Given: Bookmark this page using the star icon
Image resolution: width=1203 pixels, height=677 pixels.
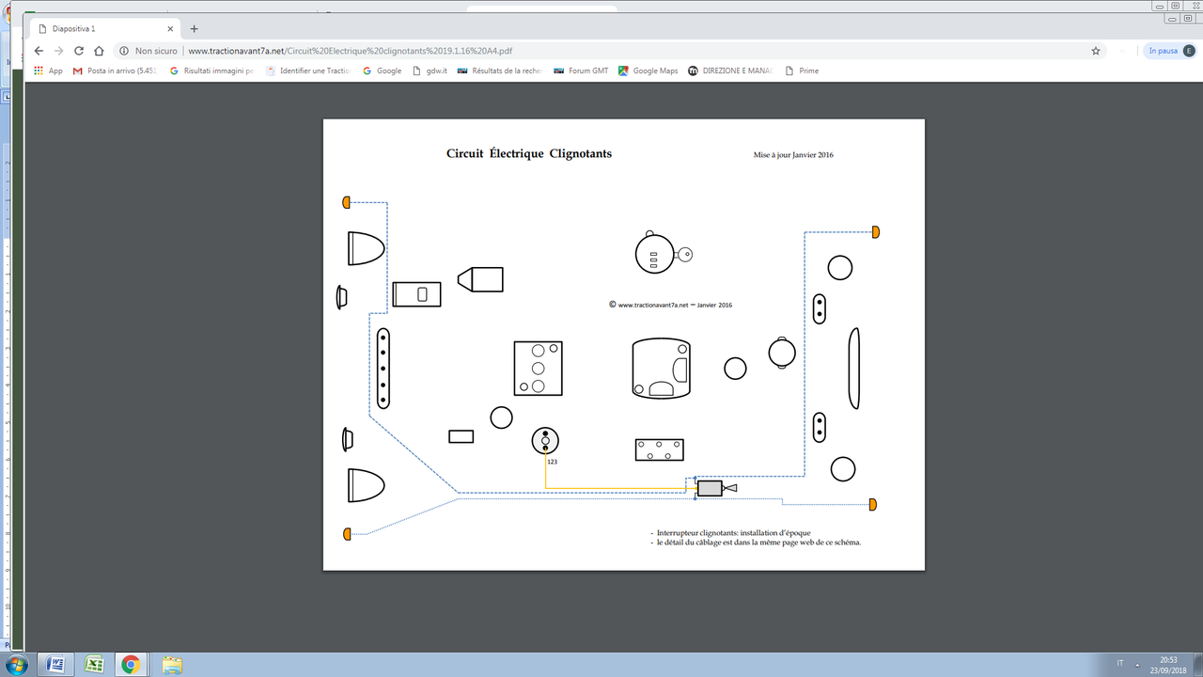Looking at the screenshot, I should (1096, 51).
